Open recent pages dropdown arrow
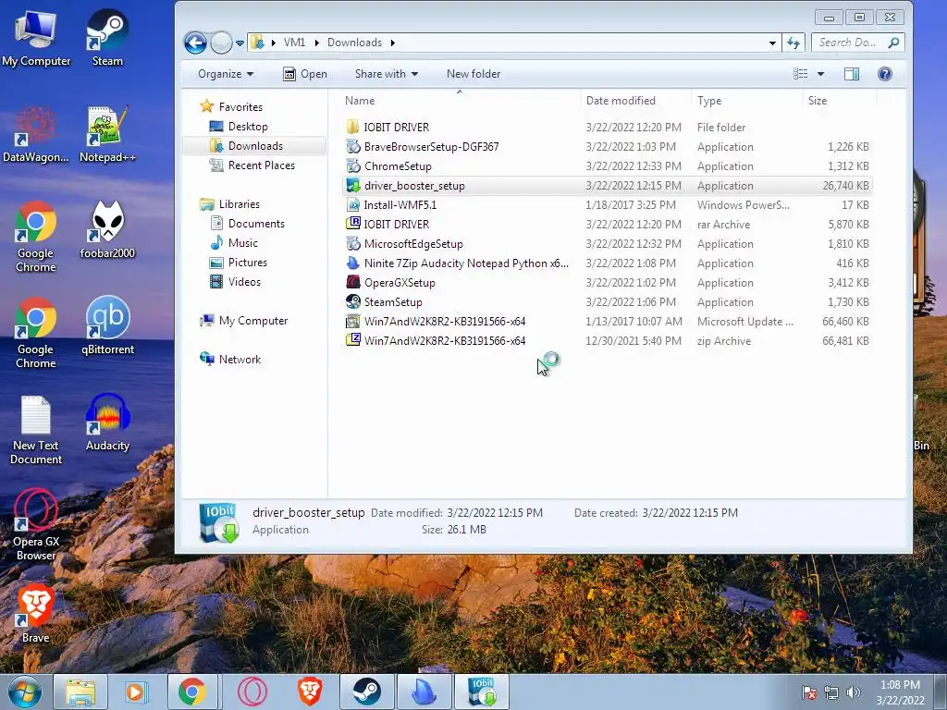Screen dimensions: 947x710 [x=240, y=43]
